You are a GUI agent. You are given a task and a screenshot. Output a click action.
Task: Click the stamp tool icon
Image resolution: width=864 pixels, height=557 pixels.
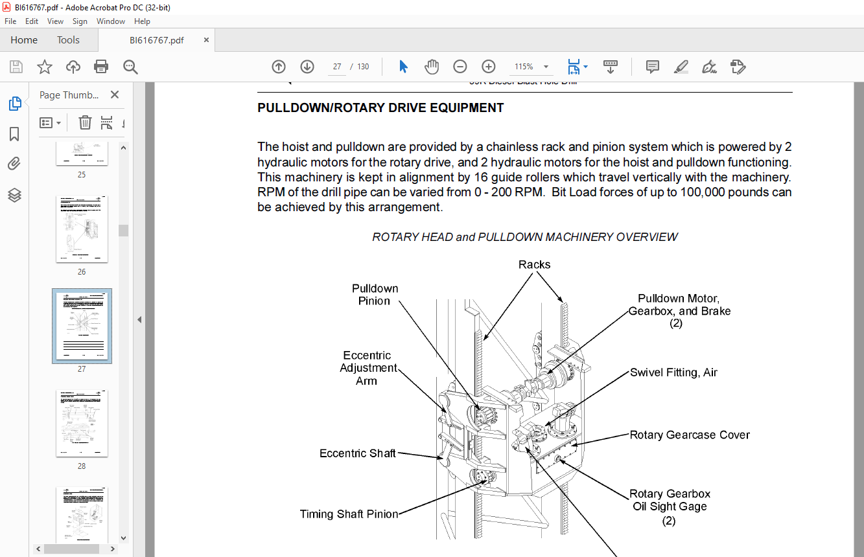click(x=738, y=67)
